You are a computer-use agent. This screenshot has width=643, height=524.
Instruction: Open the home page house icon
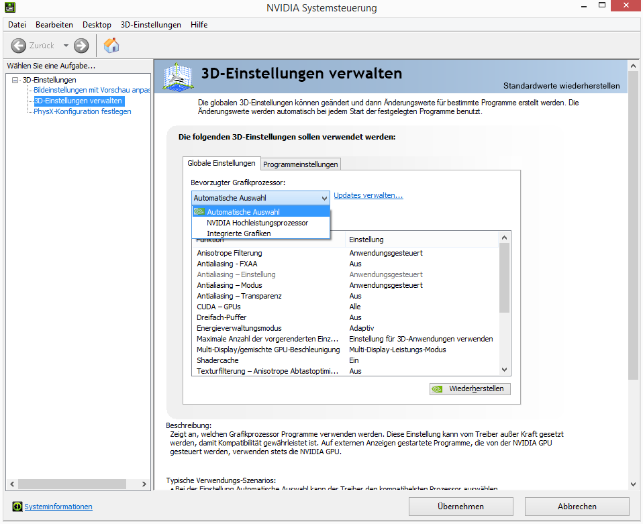point(111,45)
